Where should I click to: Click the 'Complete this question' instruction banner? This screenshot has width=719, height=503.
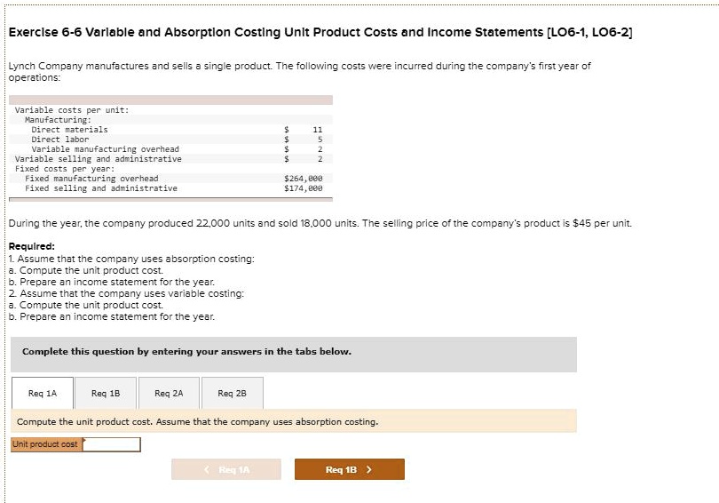[x=186, y=352]
